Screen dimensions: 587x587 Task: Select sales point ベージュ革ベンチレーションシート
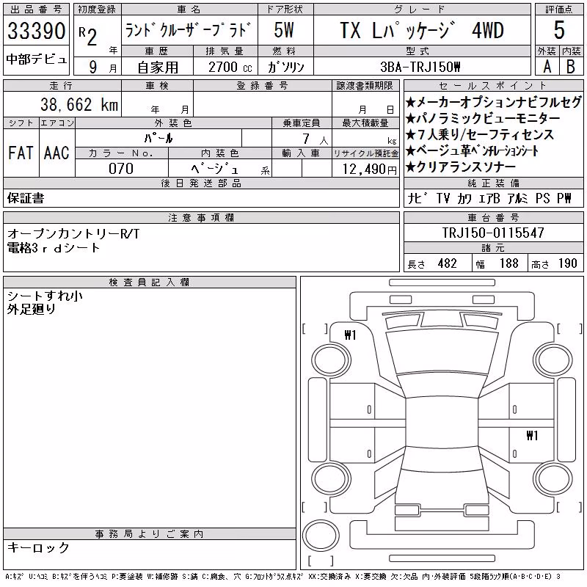pos(473,150)
